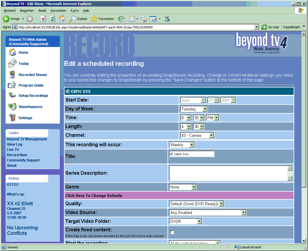Go to Recorded Shows page
The height and width of the screenshot is (251, 308).
point(33,75)
